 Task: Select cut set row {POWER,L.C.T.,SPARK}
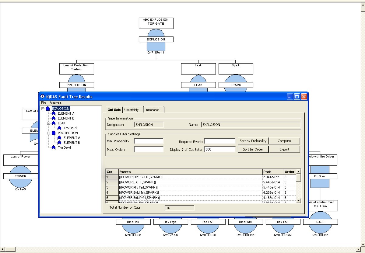click(201, 182)
